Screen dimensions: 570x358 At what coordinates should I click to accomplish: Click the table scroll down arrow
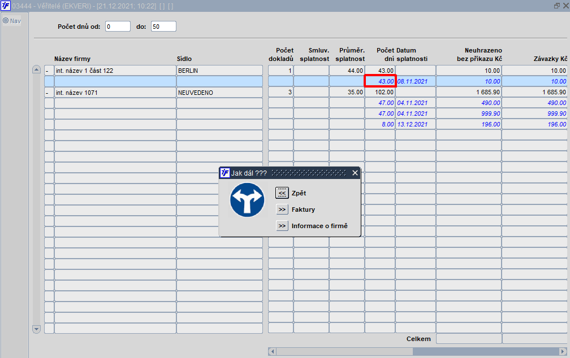click(36, 329)
